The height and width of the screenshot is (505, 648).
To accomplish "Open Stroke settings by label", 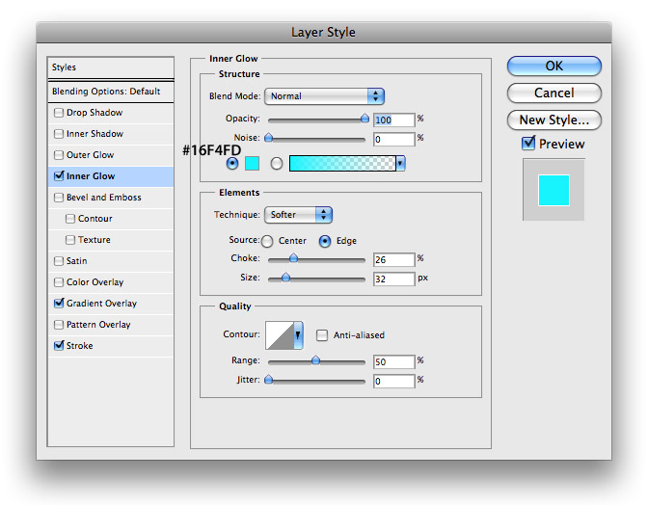I will coord(80,346).
